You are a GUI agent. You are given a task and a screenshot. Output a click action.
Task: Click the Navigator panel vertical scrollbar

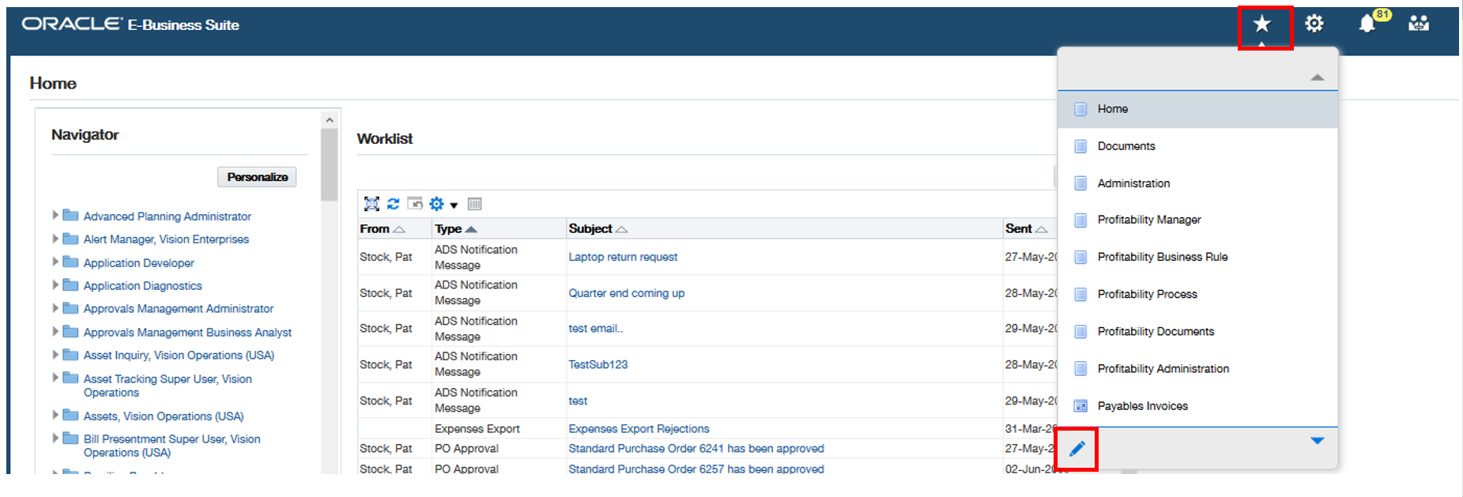(x=330, y=164)
